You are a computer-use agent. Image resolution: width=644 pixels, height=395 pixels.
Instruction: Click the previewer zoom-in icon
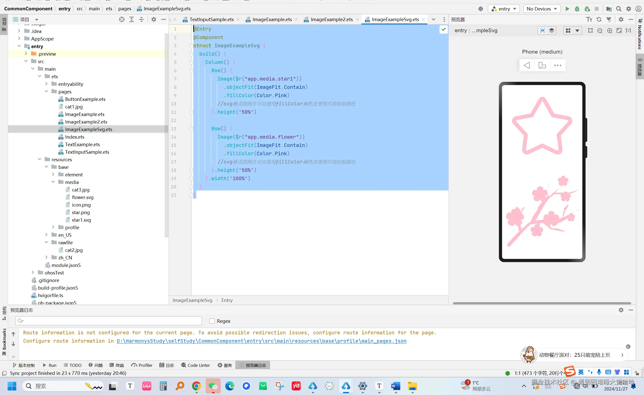click(x=610, y=30)
